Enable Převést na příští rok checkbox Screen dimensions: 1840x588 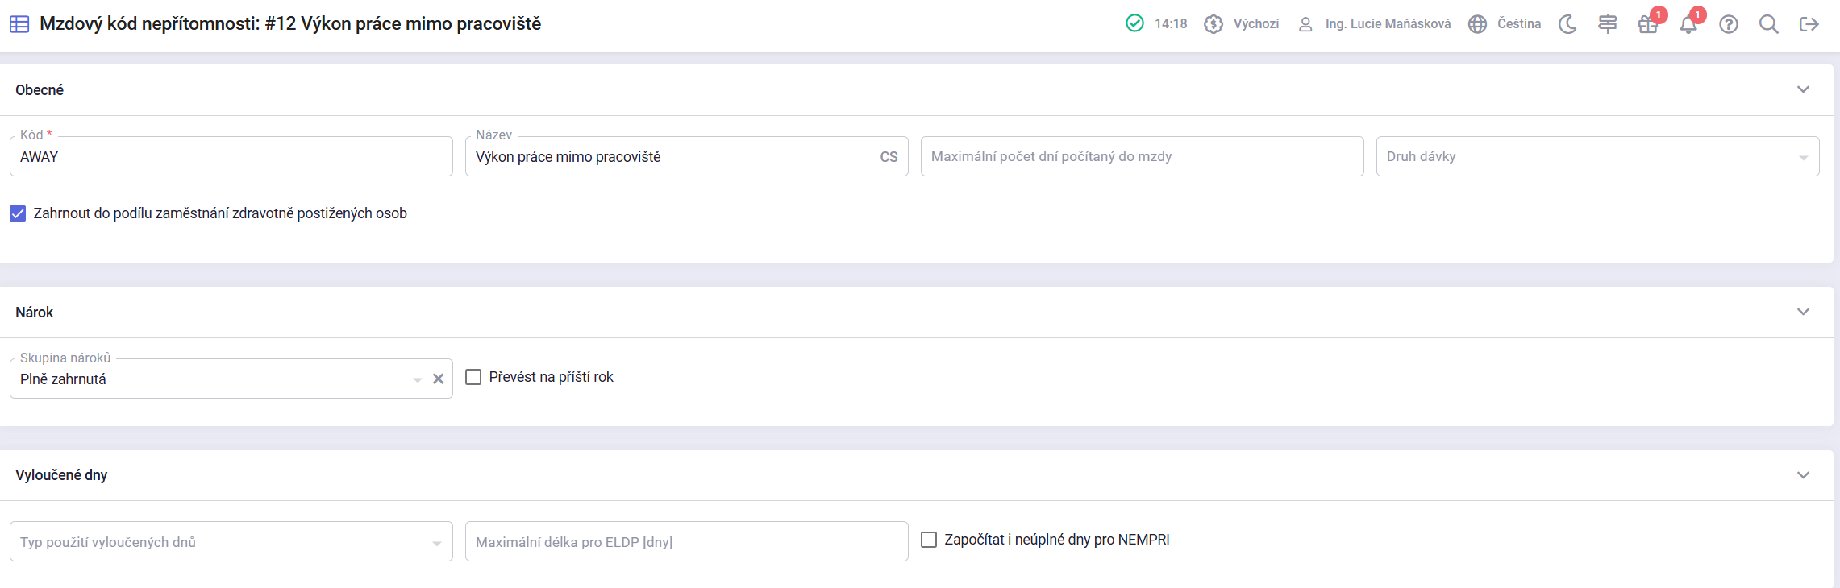pos(473,377)
